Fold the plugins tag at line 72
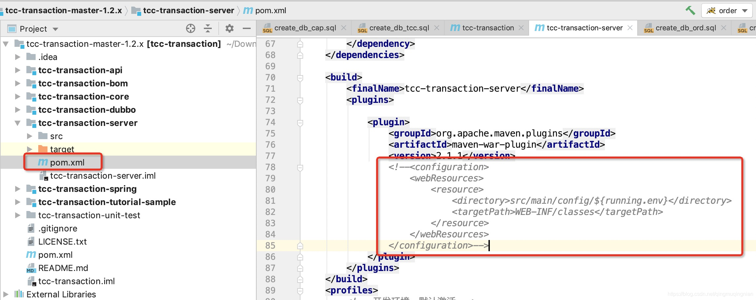The width and height of the screenshot is (756, 300). tap(300, 101)
